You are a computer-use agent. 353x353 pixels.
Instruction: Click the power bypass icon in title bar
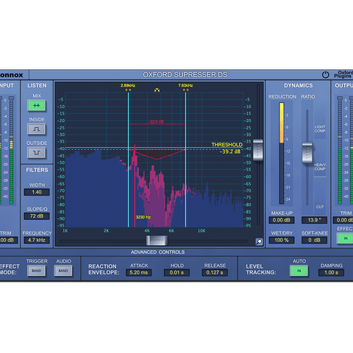325,74
